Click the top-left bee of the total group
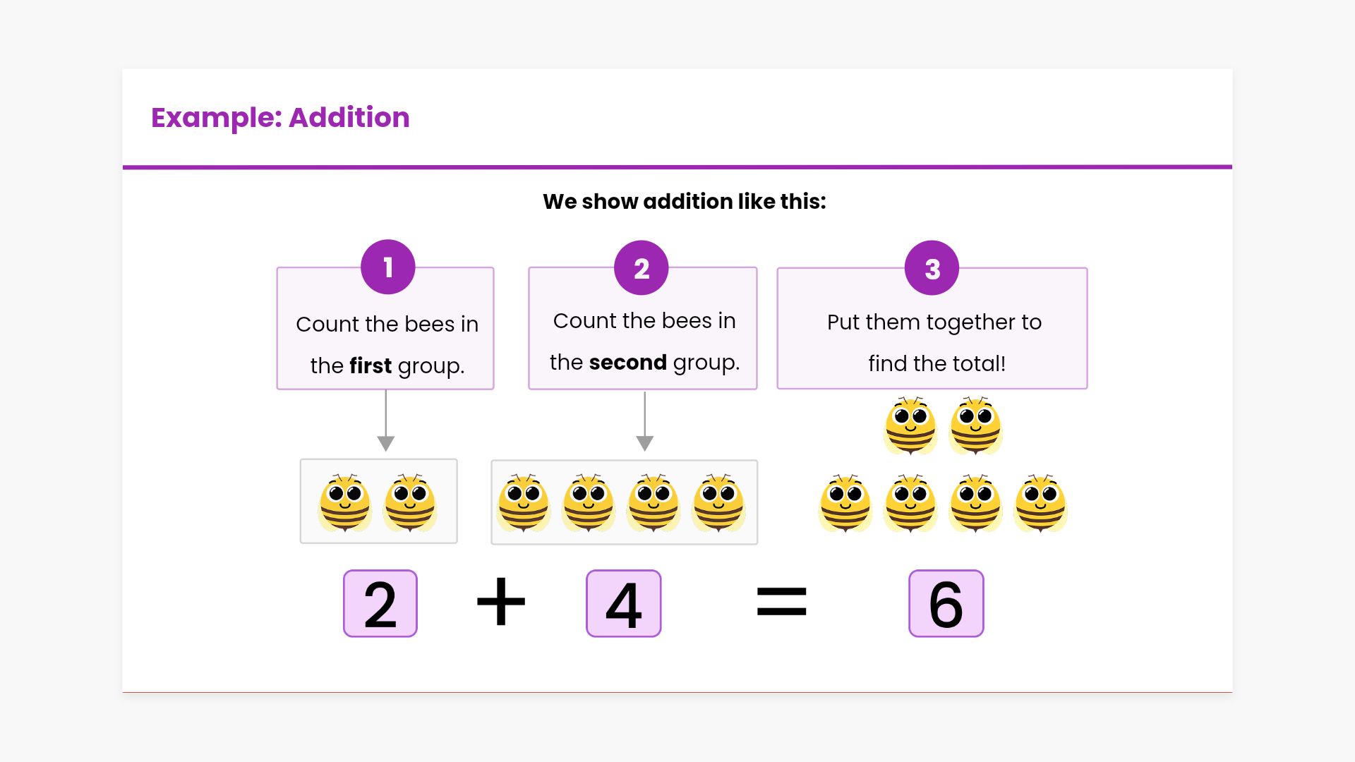This screenshot has height=762, width=1355. pyautogui.click(x=910, y=425)
